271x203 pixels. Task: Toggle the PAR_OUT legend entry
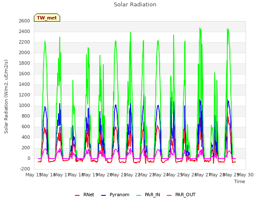click(181, 195)
